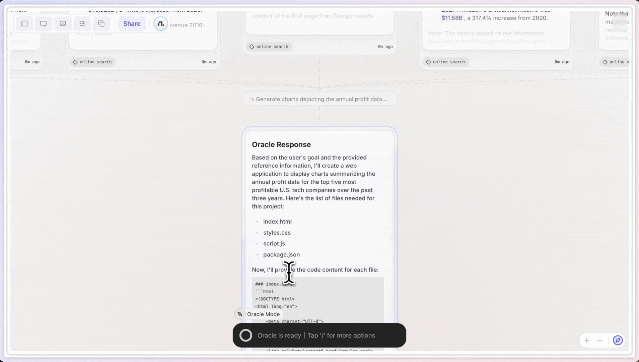639x362 pixels.
Task: Click index.html list item
Action: 277,222
